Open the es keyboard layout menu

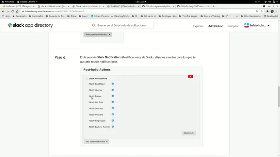(257, 2)
